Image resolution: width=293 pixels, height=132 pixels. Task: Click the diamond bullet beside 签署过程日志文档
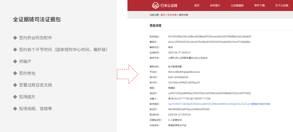pos(15,85)
